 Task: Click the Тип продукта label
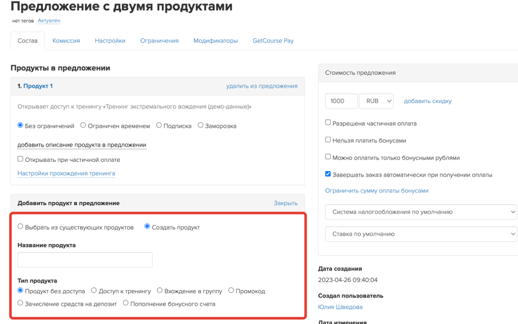pyautogui.click(x=37, y=281)
